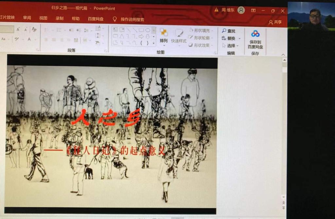Image resolution: width=335 pixels, height=219 pixels.
Task: Click the Save to Baidu Netdisk icon
Action: click(255, 34)
